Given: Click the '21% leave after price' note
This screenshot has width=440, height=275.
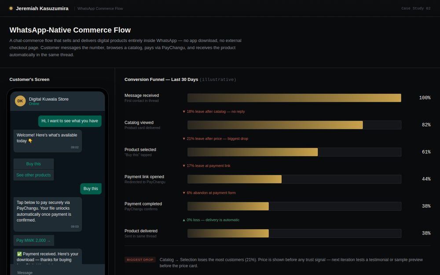Looking at the screenshot, I should coord(215,139).
